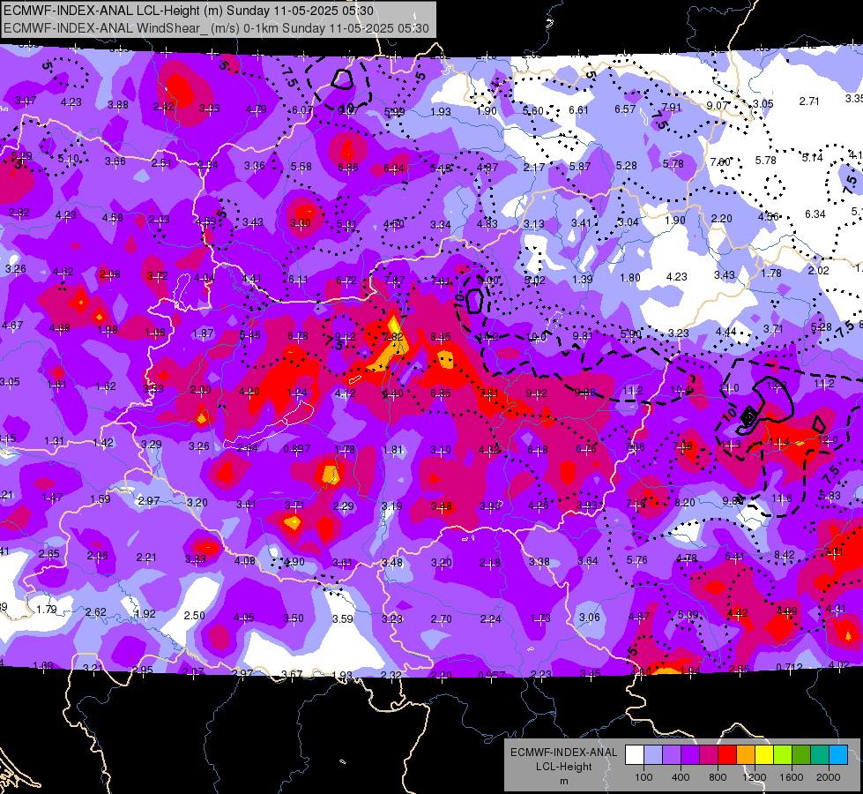
Task: Click the wind shear value 1.73
Action: (539, 618)
